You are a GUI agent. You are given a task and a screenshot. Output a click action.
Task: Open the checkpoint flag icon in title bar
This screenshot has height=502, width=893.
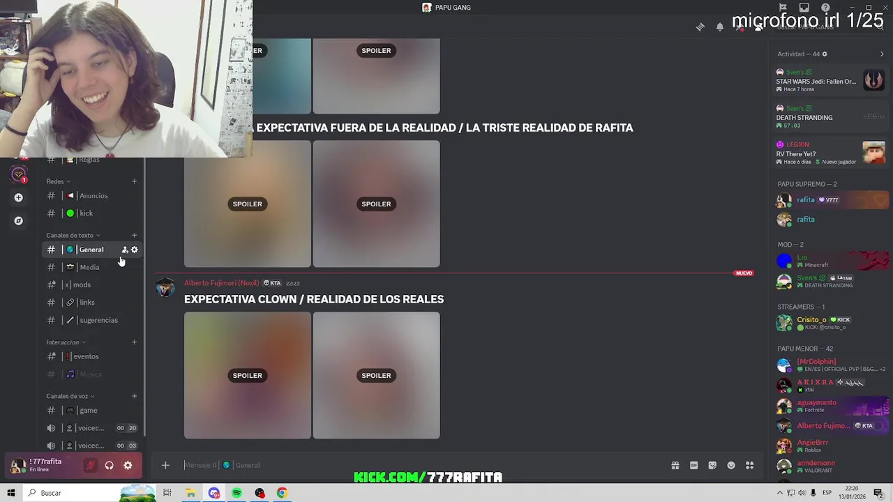(x=783, y=8)
